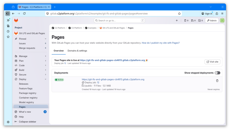Delete the active Pages deployment with trash icon
This screenshot has height=130, width=230.
click(217, 81)
